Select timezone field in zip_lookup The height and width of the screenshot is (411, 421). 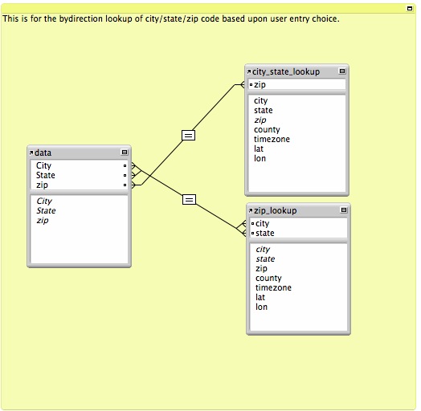pos(273,287)
